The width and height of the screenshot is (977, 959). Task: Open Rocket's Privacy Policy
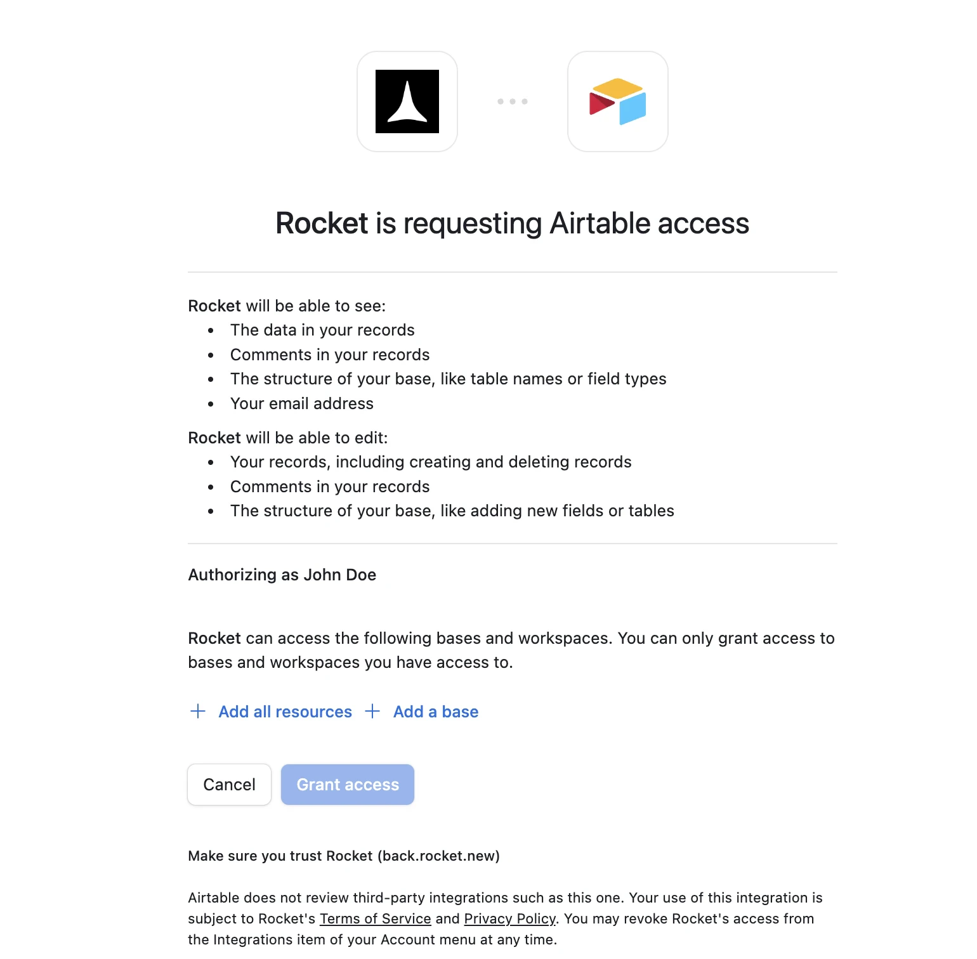click(509, 918)
